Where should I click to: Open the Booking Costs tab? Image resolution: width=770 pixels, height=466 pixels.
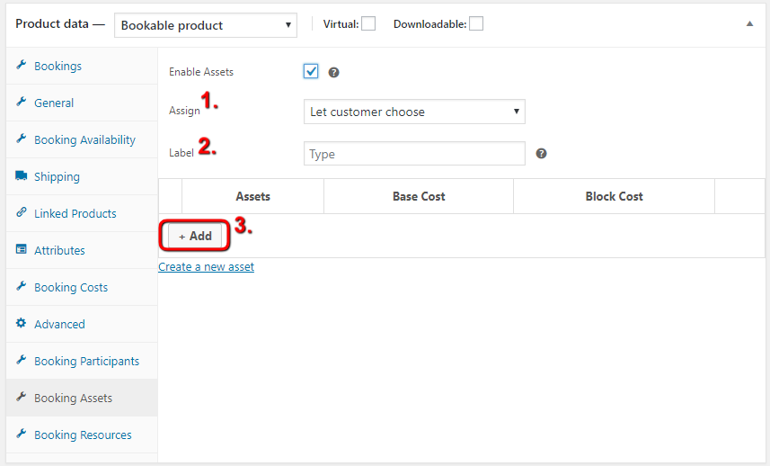(82, 287)
